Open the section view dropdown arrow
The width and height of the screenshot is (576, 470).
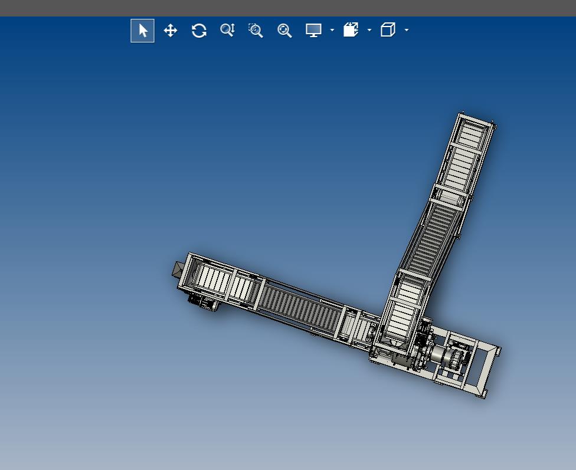point(369,30)
